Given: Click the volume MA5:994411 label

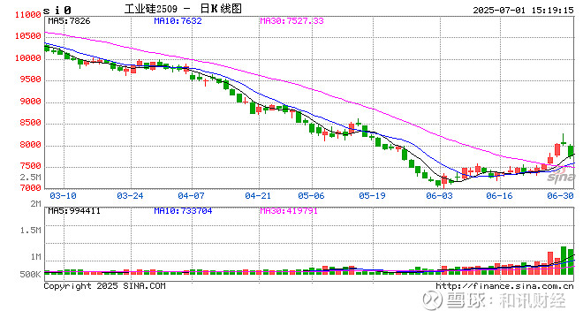Looking at the screenshot, I should 74,211.
